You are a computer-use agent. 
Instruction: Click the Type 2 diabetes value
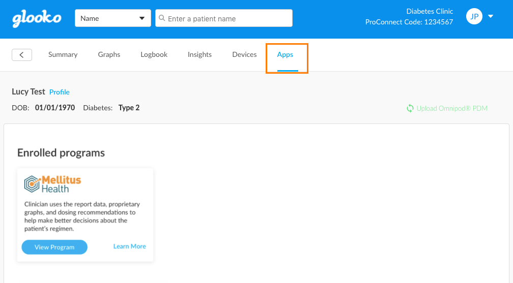click(129, 108)
